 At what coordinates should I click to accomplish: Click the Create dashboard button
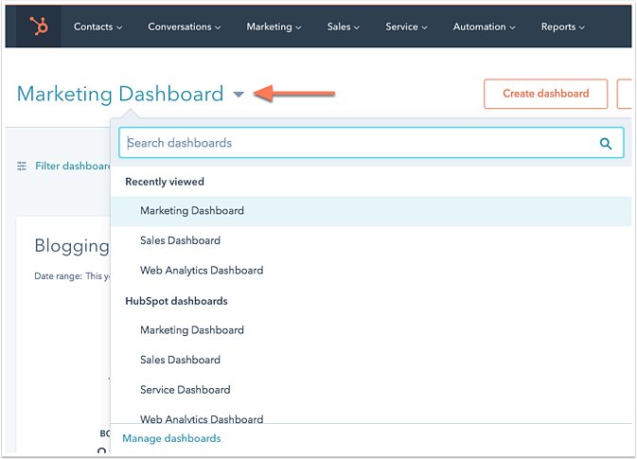click(545, 94)
